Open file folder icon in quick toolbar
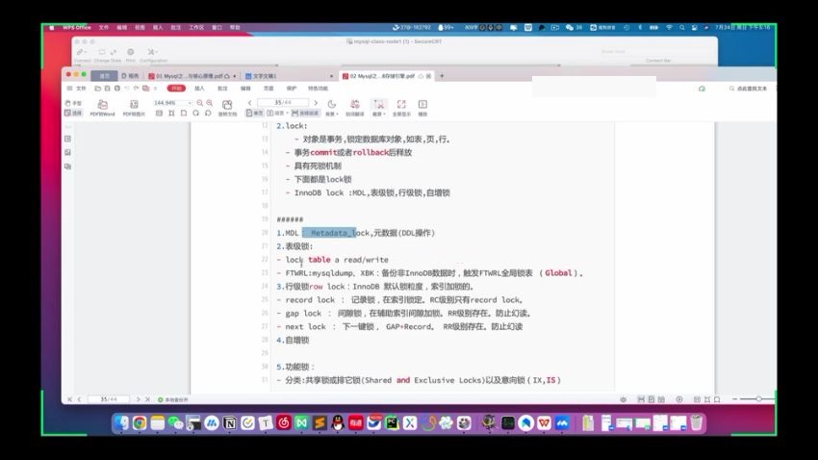Image resolution: width=818 pixels, height=460 pixels. (x=97, y=89)
